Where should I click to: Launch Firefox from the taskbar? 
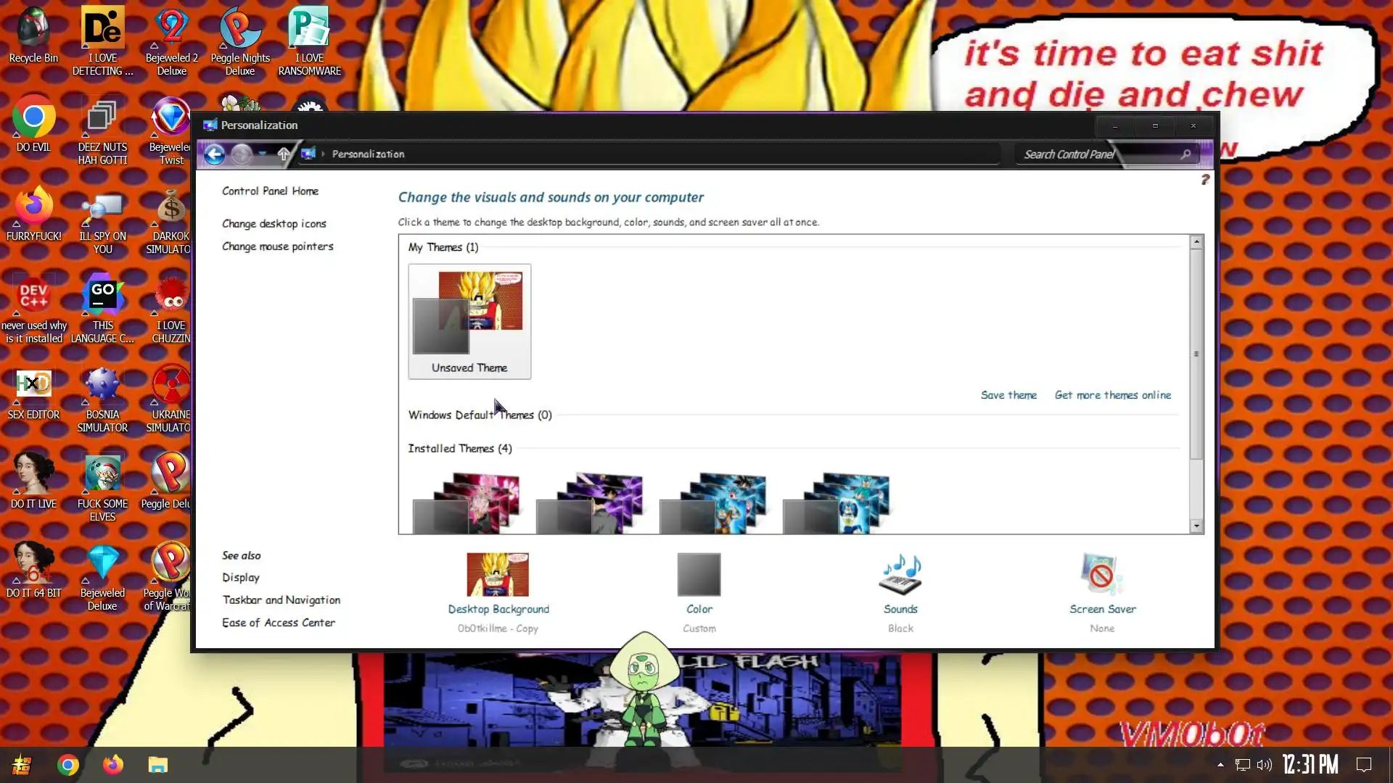(113, 765)
